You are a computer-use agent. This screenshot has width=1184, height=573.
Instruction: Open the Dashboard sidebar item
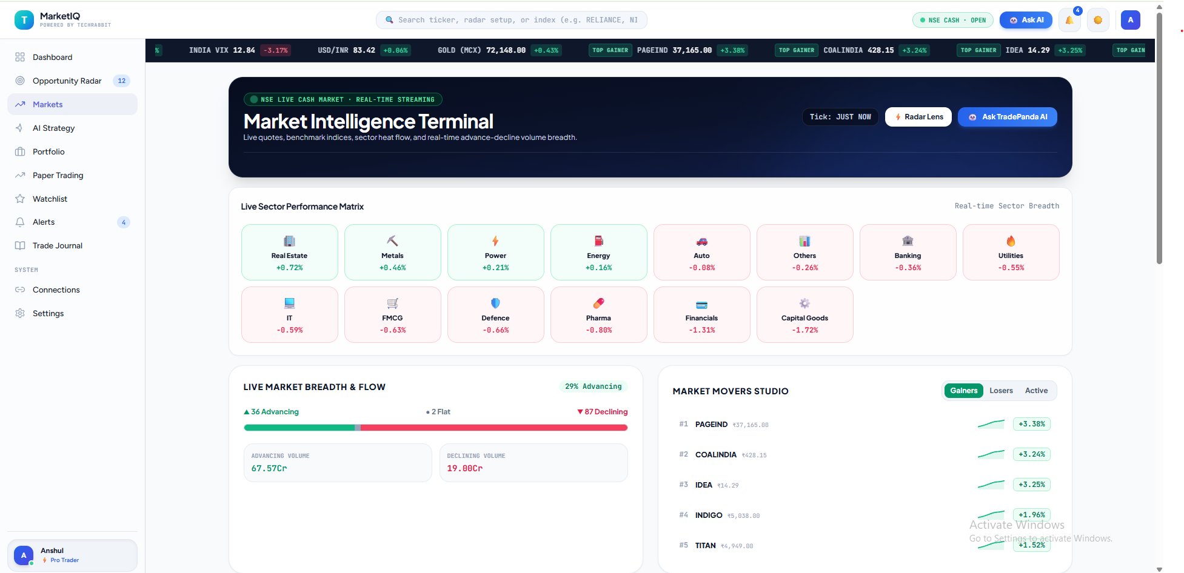pyautogui.click(x=72, y=57)
